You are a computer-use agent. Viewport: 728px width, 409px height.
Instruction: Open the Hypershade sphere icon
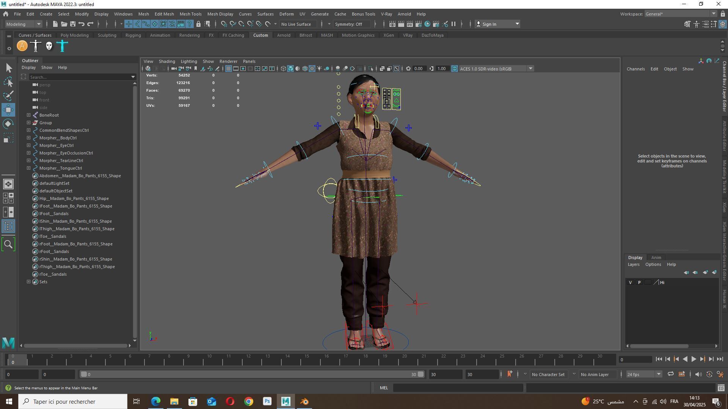pyautogui.click(x=427, y=24)
